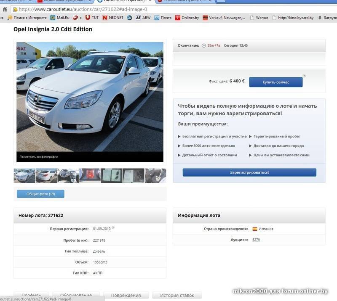
Task: Click the 'Информация лота' heading
Action: (199, 215)
